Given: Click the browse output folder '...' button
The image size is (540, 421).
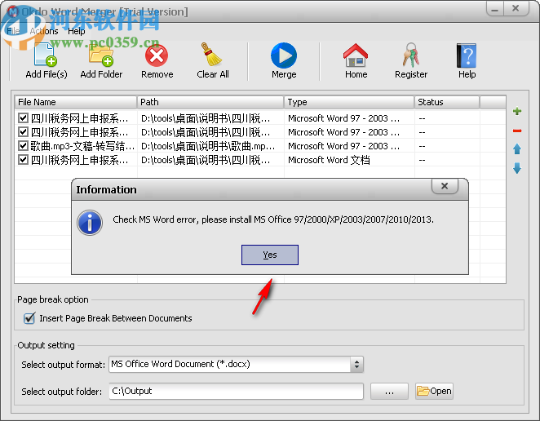Looking at the screenshot, I should point(389,392).
